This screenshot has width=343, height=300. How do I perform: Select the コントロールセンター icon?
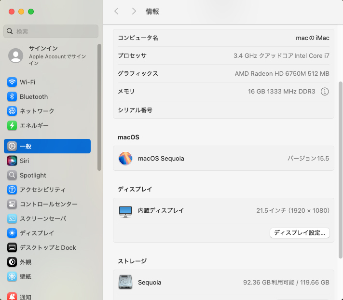coord(12,204)
